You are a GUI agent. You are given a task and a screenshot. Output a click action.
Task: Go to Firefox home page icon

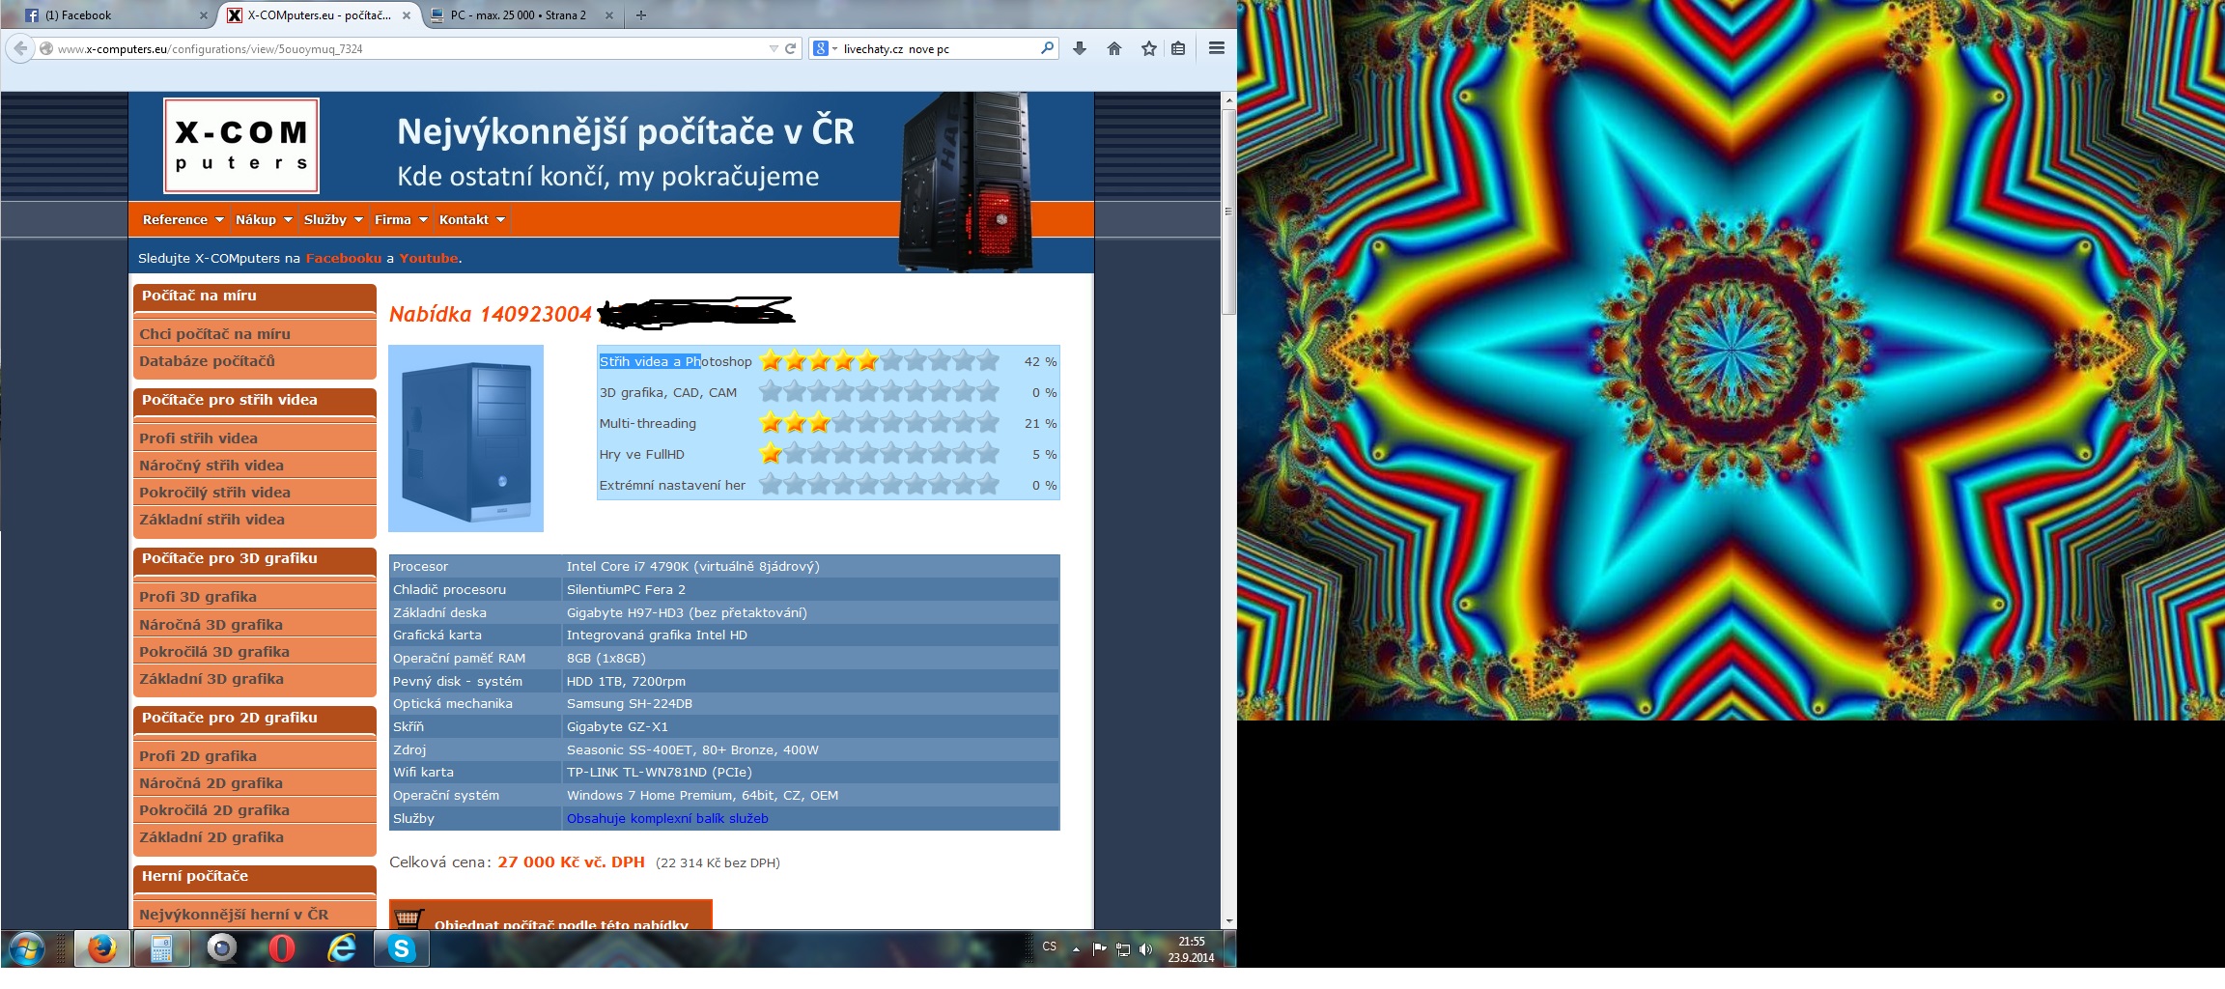coord(1114,48)
